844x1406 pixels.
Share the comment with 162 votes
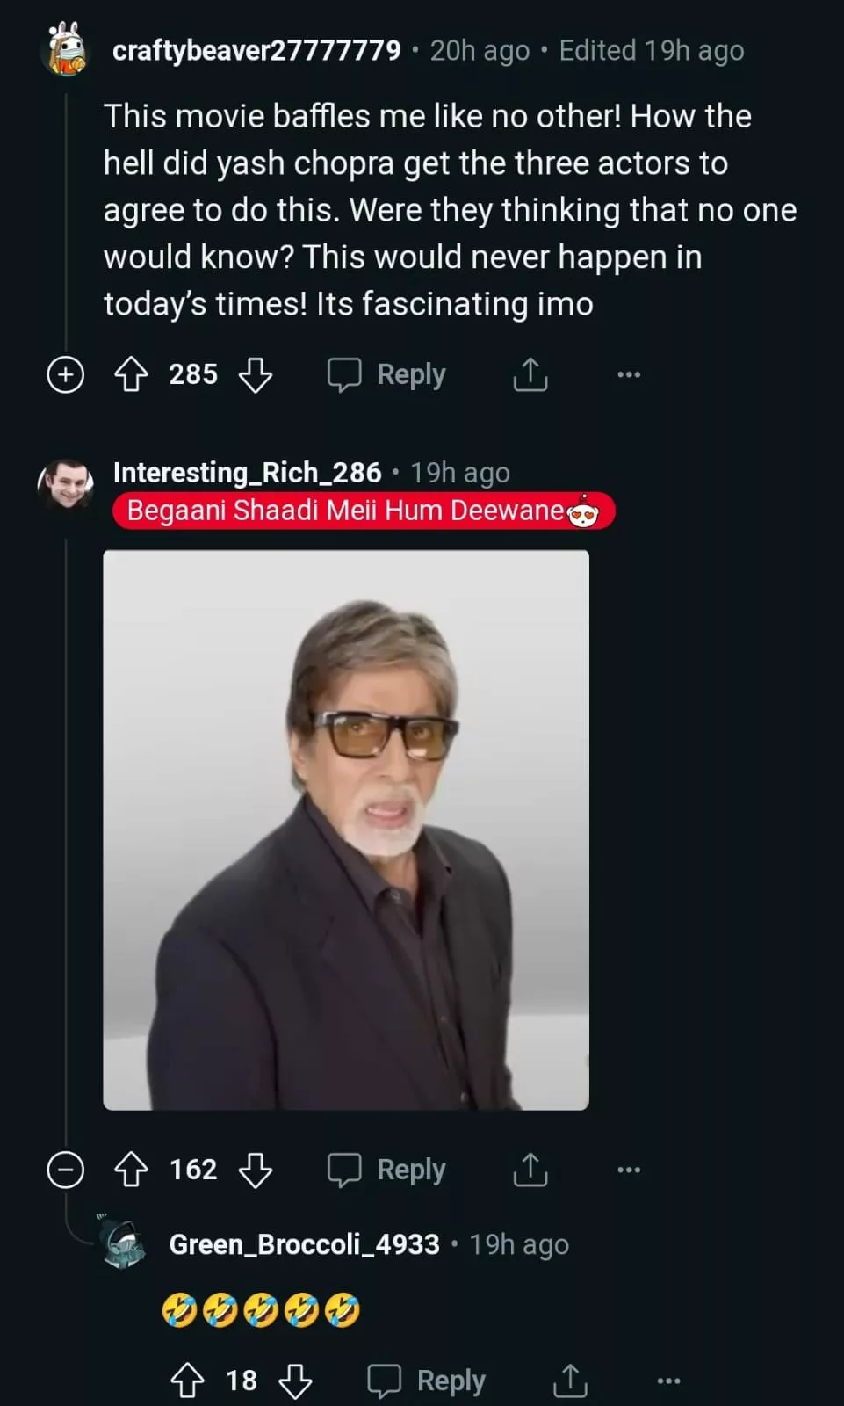tap(530, 1170)
